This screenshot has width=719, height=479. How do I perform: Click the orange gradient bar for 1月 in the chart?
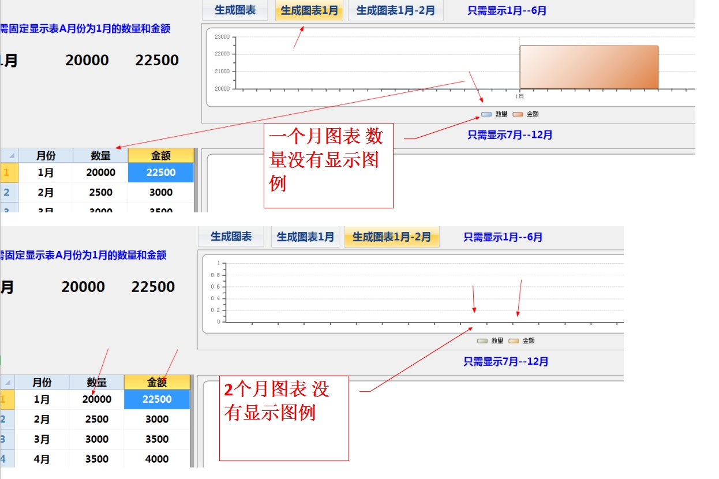589,67
